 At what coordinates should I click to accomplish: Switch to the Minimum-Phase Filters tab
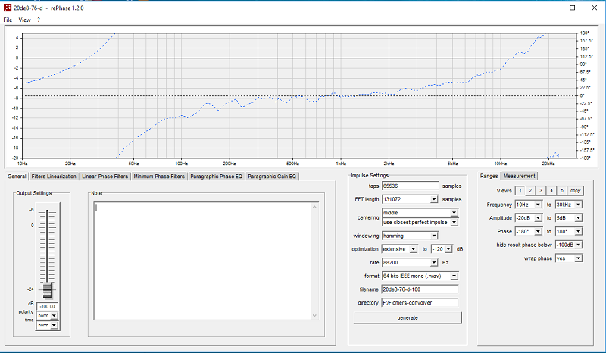click(x=159, y=176)
